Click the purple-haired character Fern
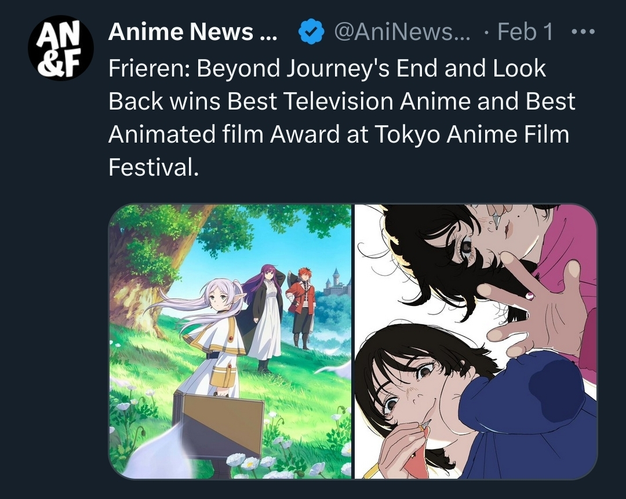626x499 pixels. point(263,315)
